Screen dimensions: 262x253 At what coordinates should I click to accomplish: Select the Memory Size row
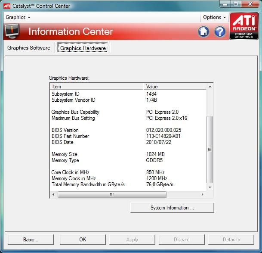pos(128,154)
